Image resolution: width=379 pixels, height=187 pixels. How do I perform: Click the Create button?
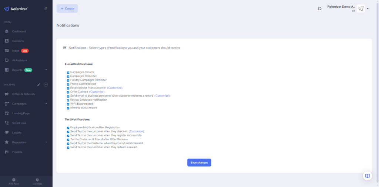(x=67, y=8)
